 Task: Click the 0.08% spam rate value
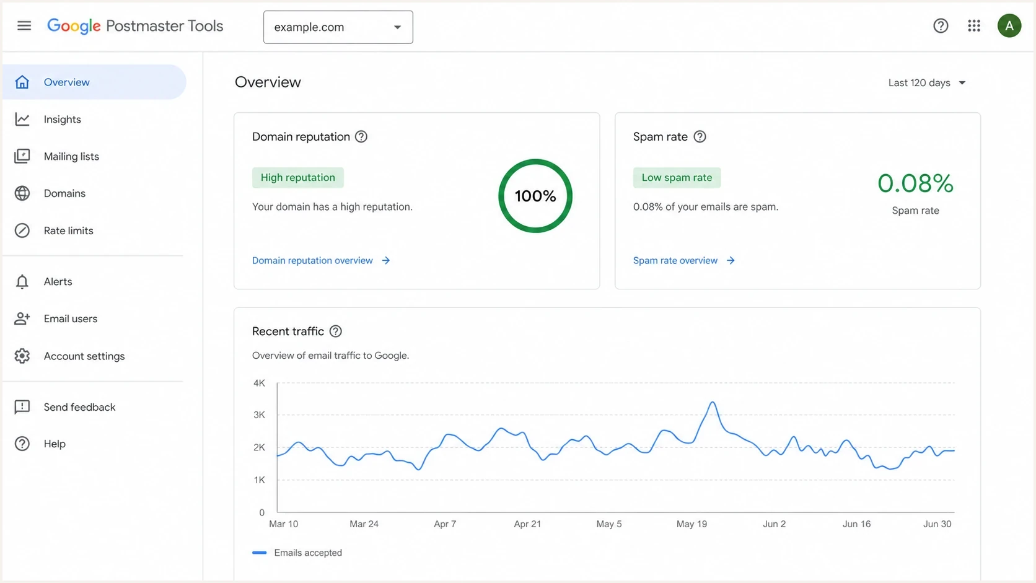coord(915,183)
